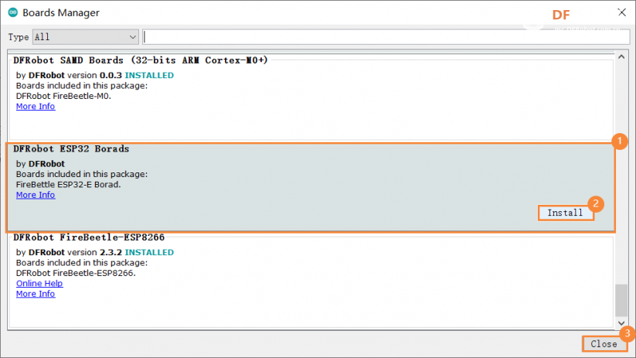The image size is (636, 358).
Task: Select the DFRobot FireBeetle-ESP8266 title text
Action: [x=89, y=237]
